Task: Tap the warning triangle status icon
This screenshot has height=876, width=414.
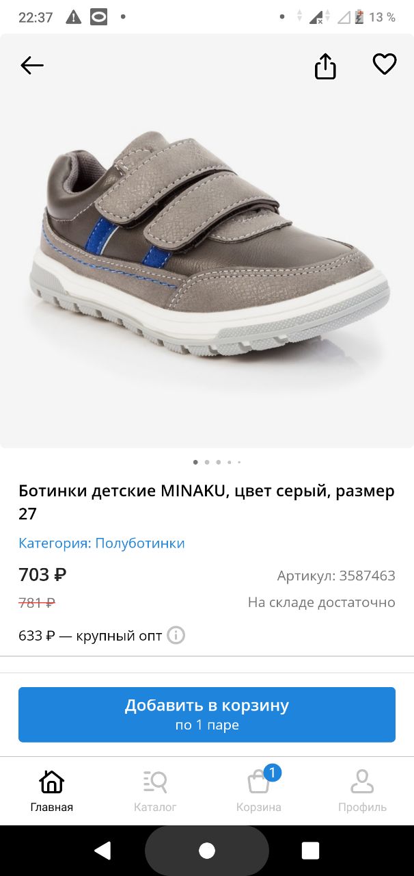Action: click(x=74, y=18)
